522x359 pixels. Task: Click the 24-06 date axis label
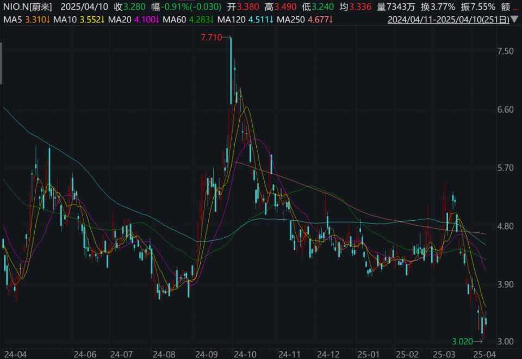[x=85, y=354]
